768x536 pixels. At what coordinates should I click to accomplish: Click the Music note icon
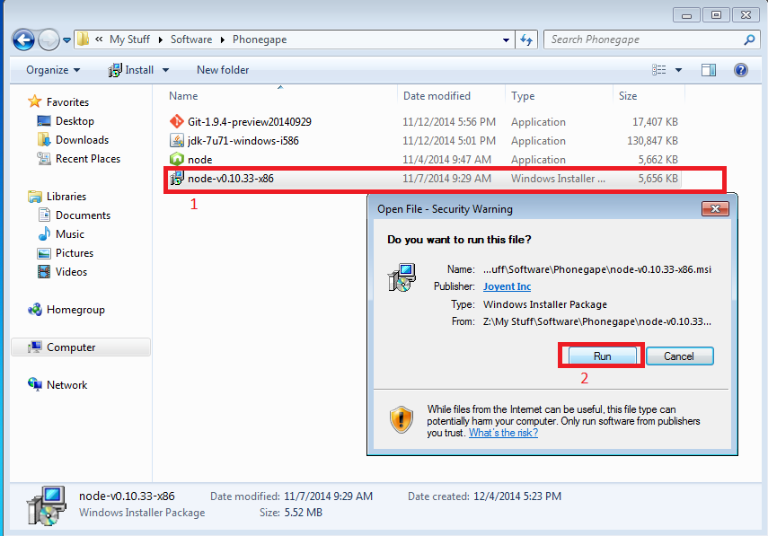(x=44, y=234)
